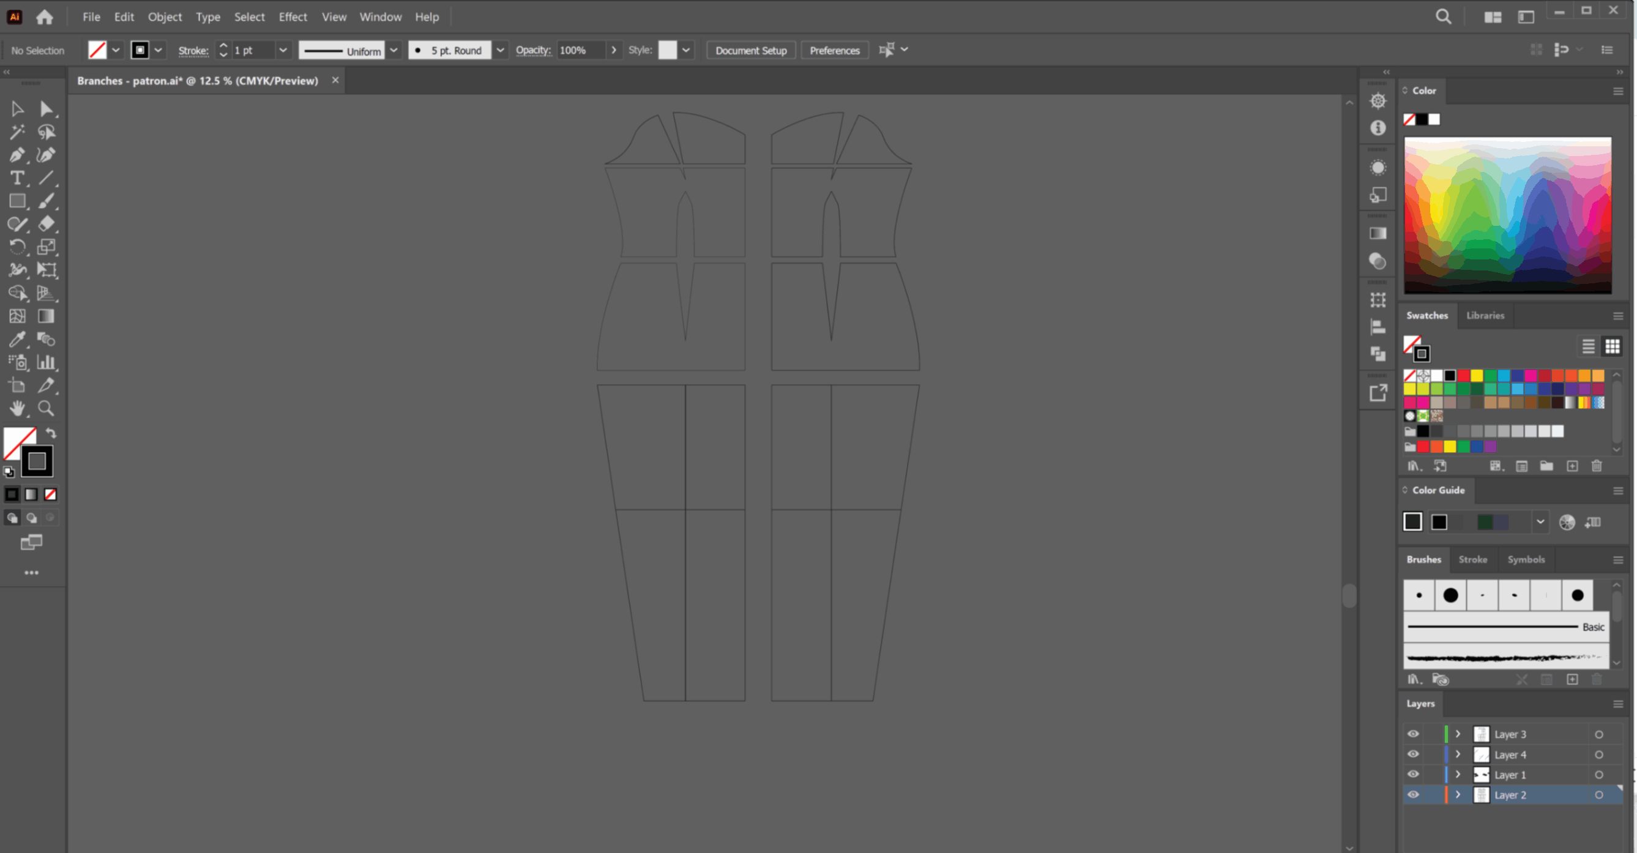Select the Type tool
The image size is (1637, 853).
tap(17, 178)
